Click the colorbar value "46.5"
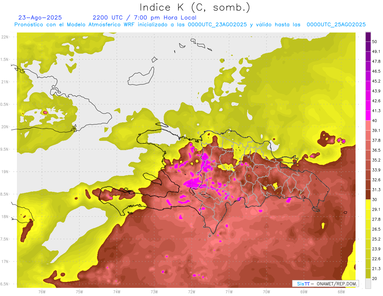The height and width of the screenshot is (296, 383). click(x=376, y=71)
